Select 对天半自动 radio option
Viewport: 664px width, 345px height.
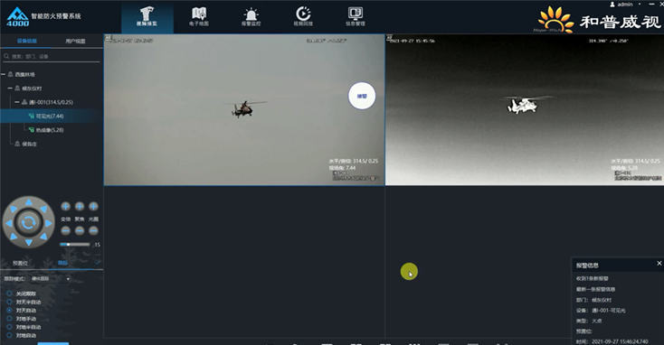coord(9,302)
